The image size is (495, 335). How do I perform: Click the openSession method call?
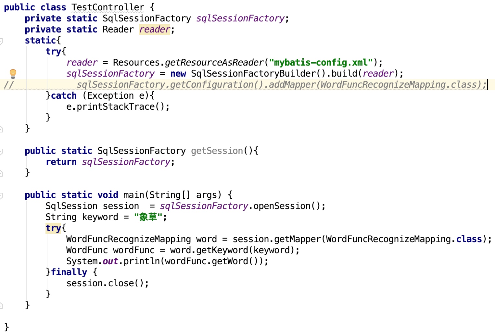[282, 206]
